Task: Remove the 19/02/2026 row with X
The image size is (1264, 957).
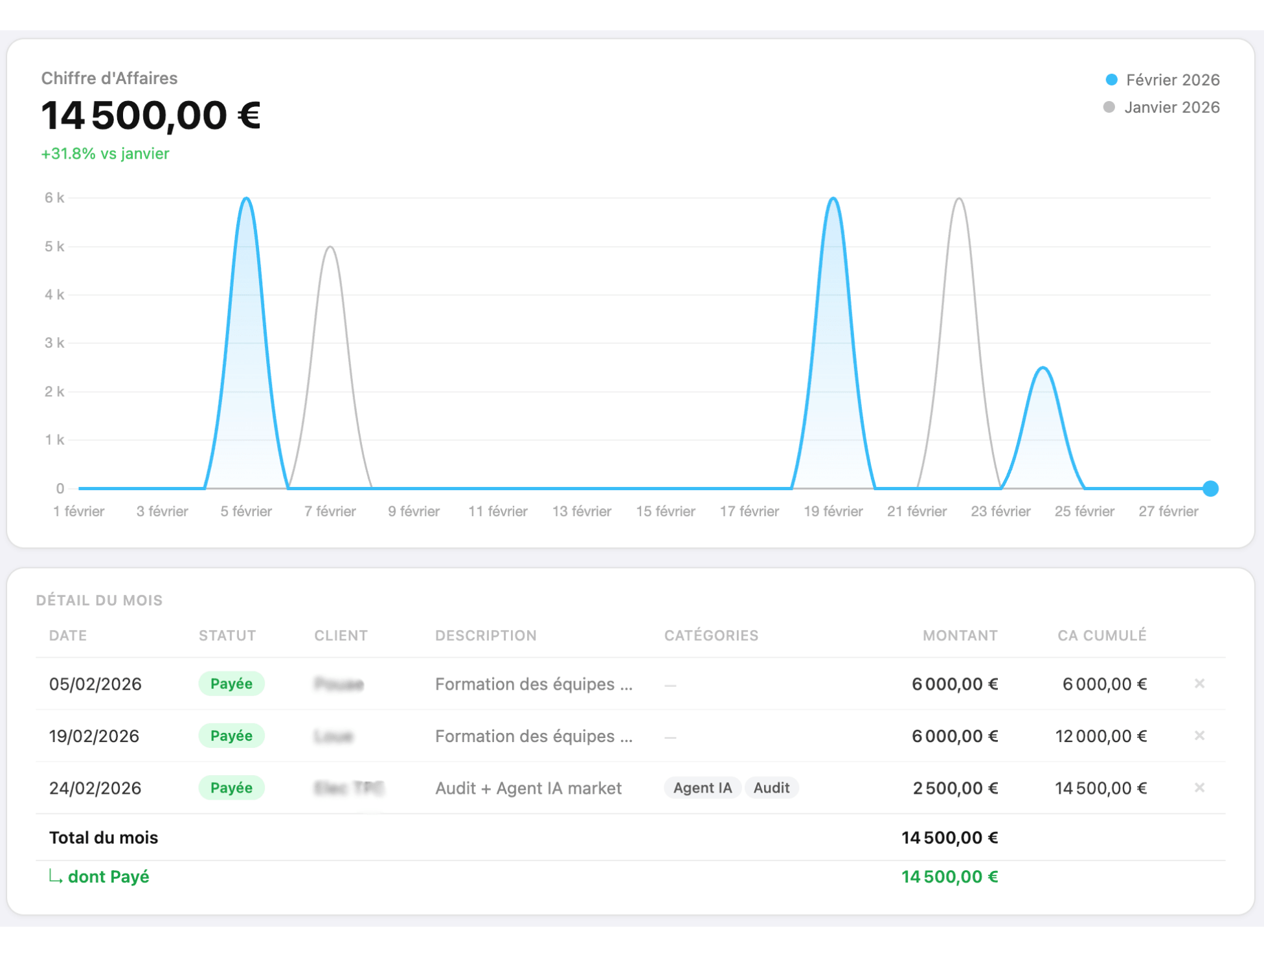Action: pyautogui.click(x=1199, y=736)
